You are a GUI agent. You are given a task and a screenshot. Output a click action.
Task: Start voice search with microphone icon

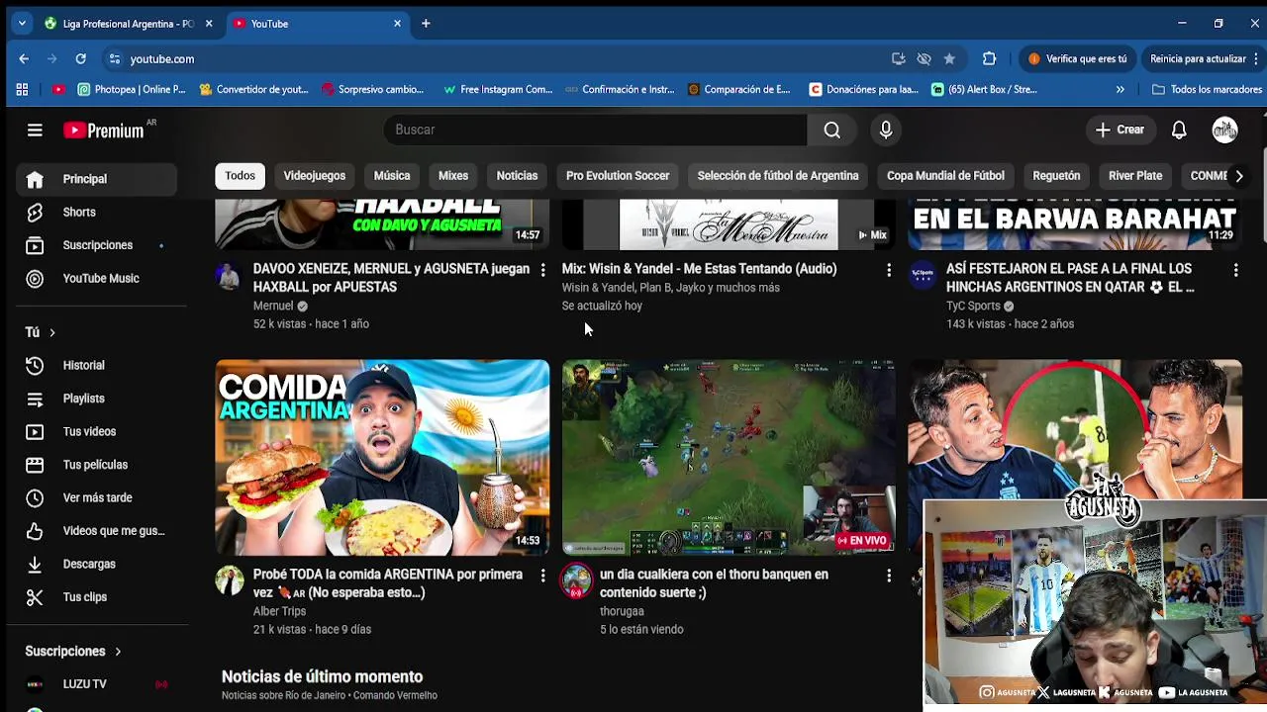pos(886,130)
